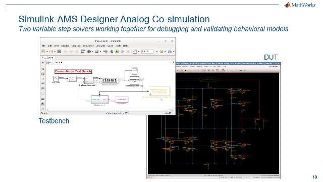Click the Scope block in the model
The image size is (323, 182).
click(135, 70)
